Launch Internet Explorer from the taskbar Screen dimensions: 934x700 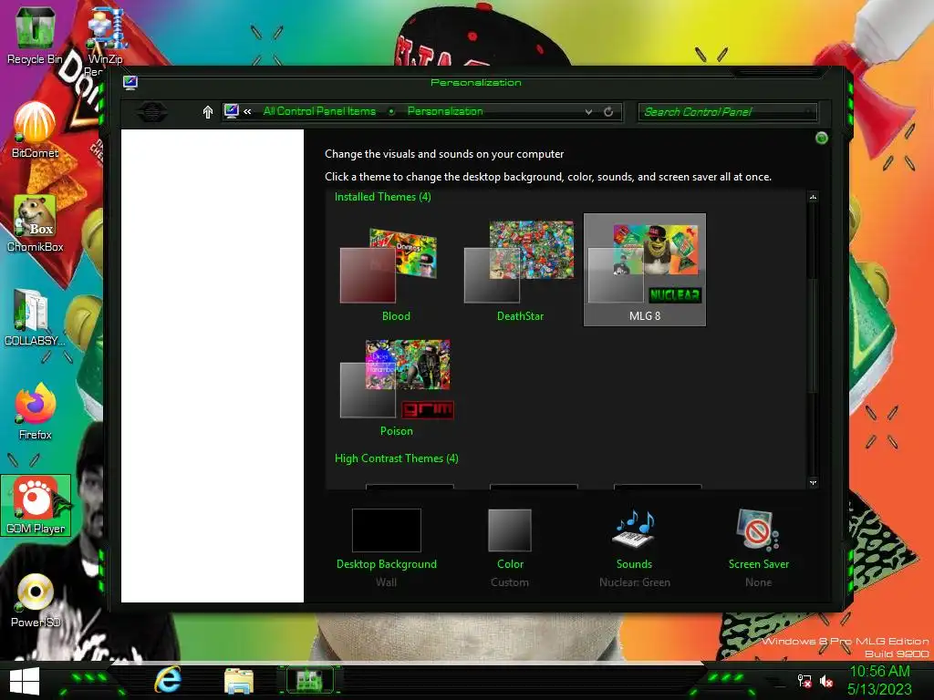(x=168, y=680)
